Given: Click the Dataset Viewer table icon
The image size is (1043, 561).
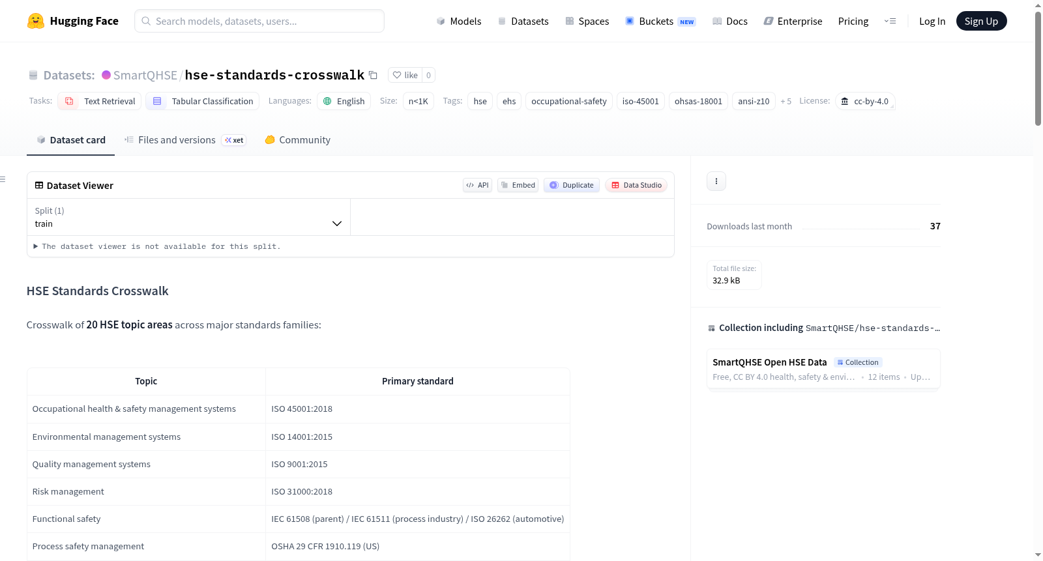Looking at the screenshot, I should point(39,185).
